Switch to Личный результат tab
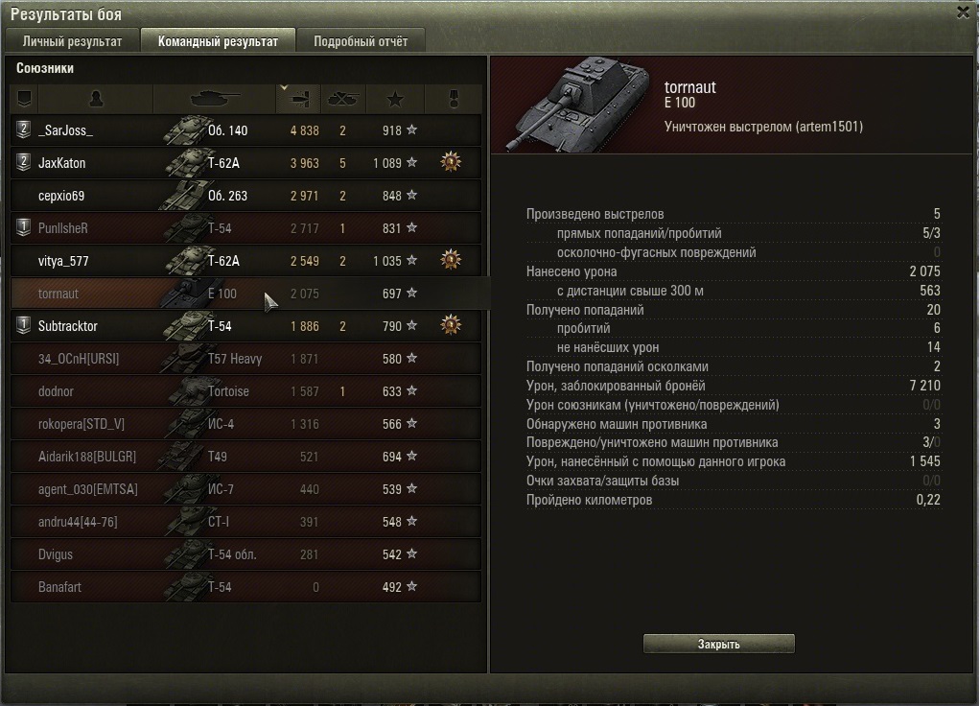This screenshot has width=980, height=706. pos(73,41)
